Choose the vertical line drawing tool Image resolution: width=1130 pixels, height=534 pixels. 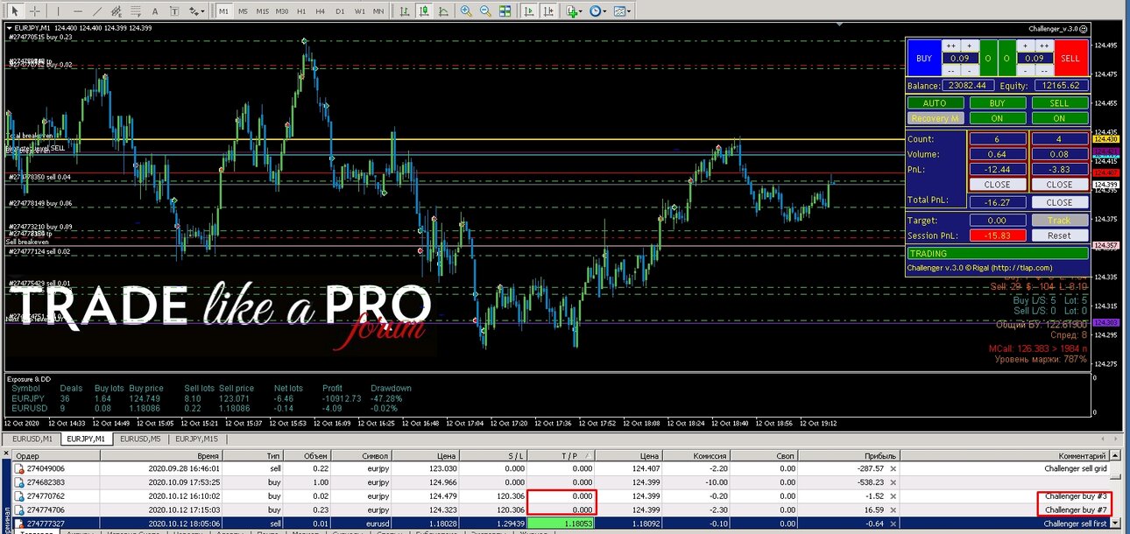pyautogui.click(x=59, y=11)
